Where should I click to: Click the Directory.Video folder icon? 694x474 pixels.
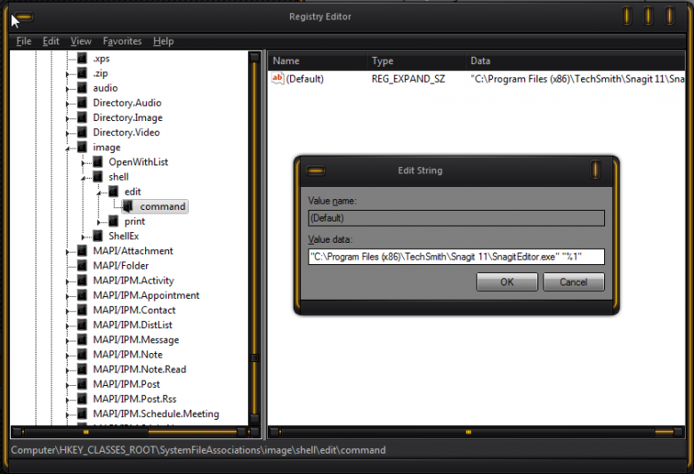coord(83,133)
